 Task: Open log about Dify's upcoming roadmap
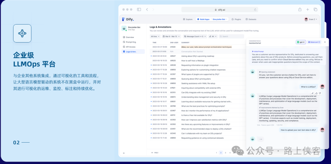pyautogui.click(x=198, y=56)
